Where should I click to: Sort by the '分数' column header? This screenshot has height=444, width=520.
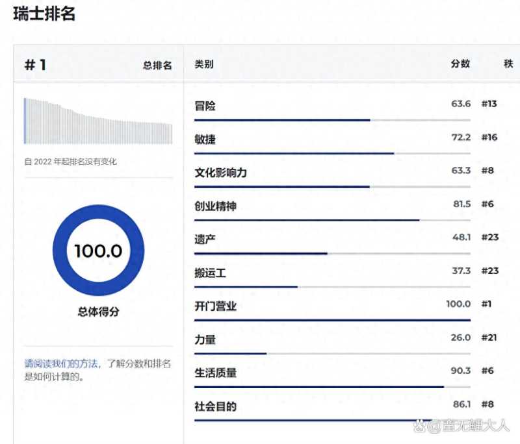point(460,64)
